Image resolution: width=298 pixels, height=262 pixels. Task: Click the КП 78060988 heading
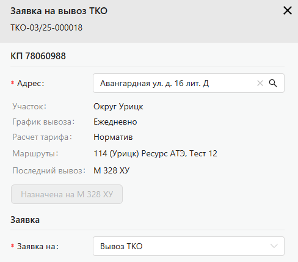[x=38, y=56]
